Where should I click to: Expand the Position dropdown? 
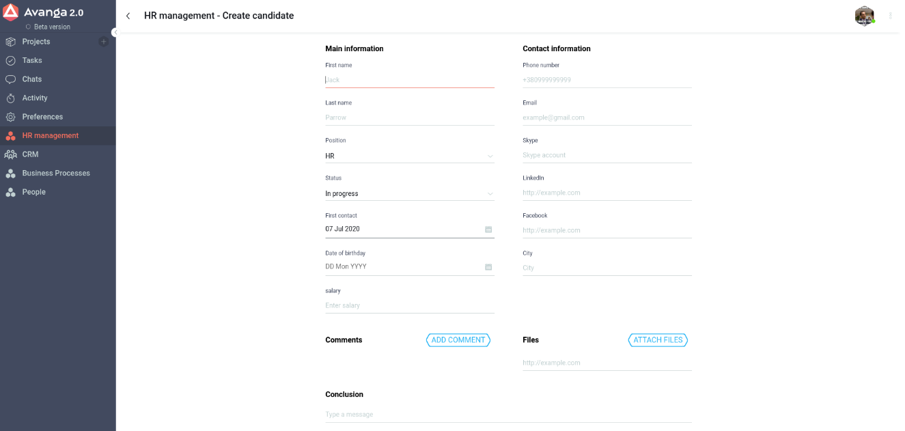(x=490, y=156)
